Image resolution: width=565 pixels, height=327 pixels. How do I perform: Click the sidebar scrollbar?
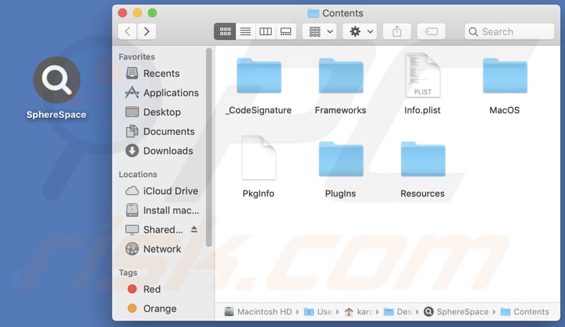pos(209,148)
